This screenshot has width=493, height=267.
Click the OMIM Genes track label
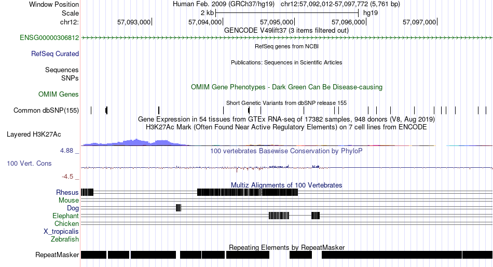[x=59, y=94]
